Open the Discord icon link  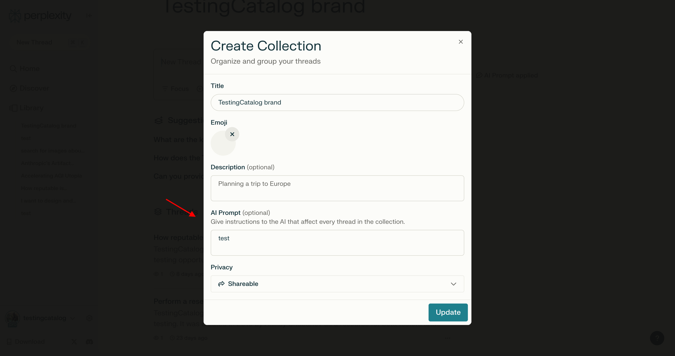[x=89, y=342]
